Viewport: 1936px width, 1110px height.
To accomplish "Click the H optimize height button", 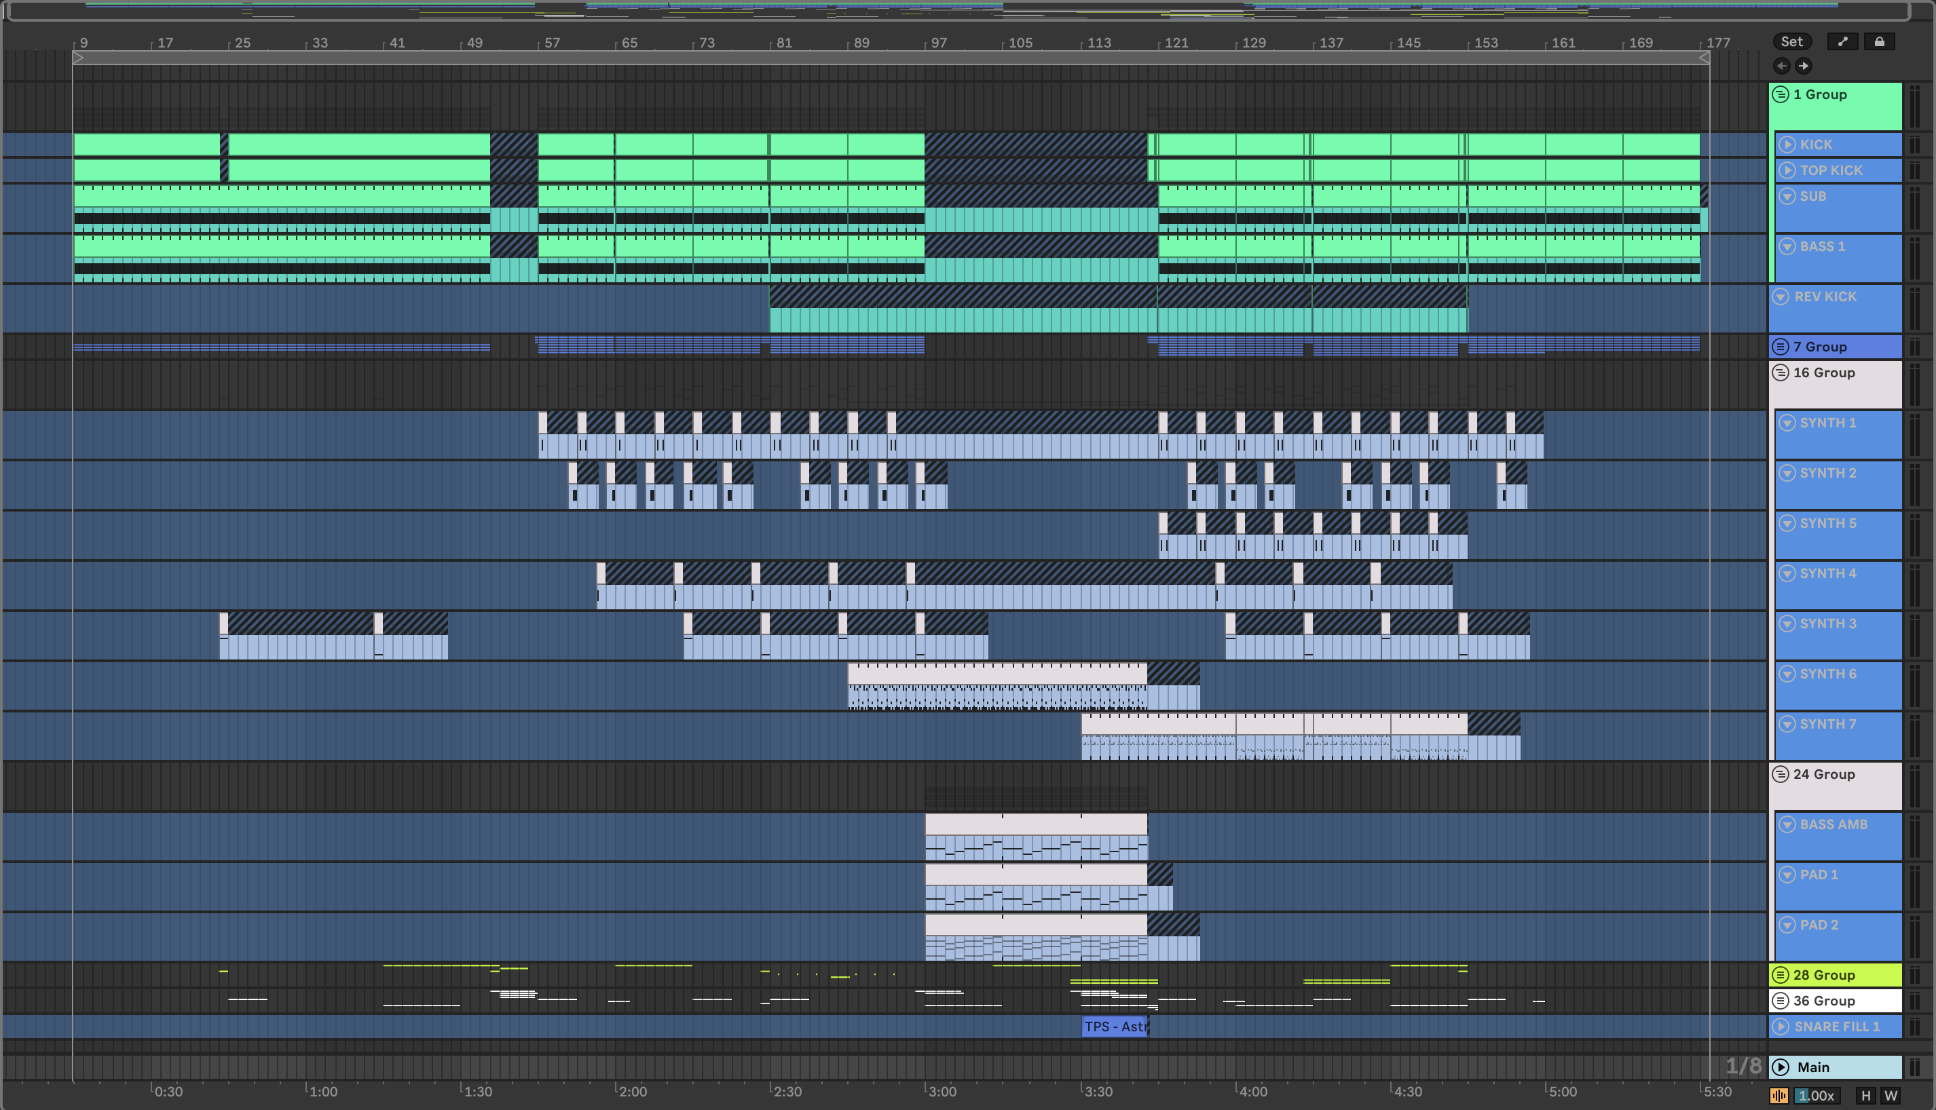I will (x=1865, y=1096).
